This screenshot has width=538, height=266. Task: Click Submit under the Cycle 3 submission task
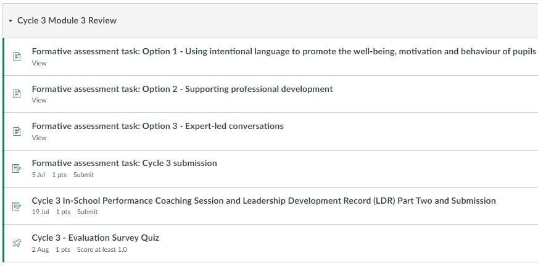click(x=83, y=175)
